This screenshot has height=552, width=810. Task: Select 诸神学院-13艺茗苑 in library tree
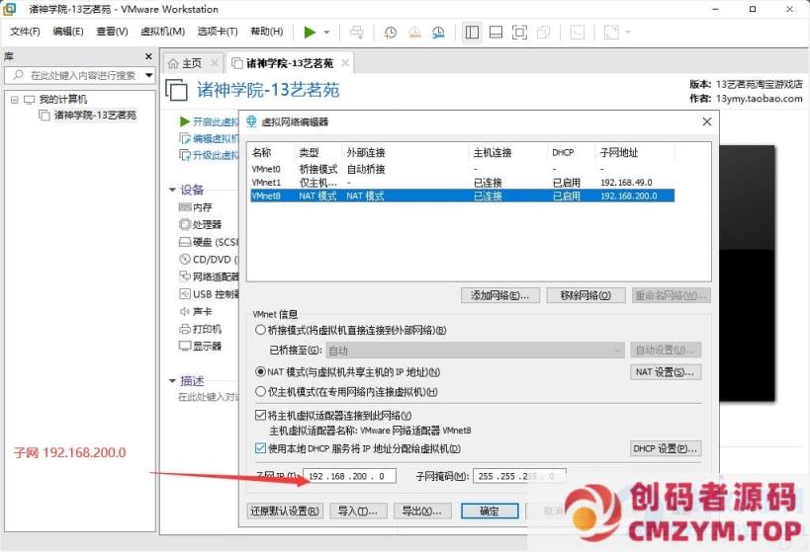(x=95, y=116)
